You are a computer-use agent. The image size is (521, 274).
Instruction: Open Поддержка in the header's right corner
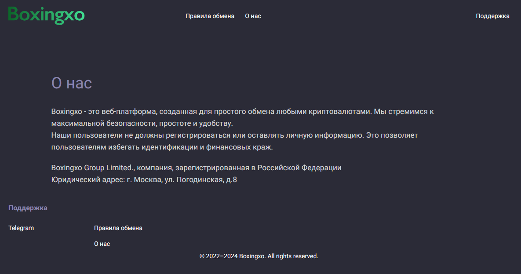click(x=492, y=16)
